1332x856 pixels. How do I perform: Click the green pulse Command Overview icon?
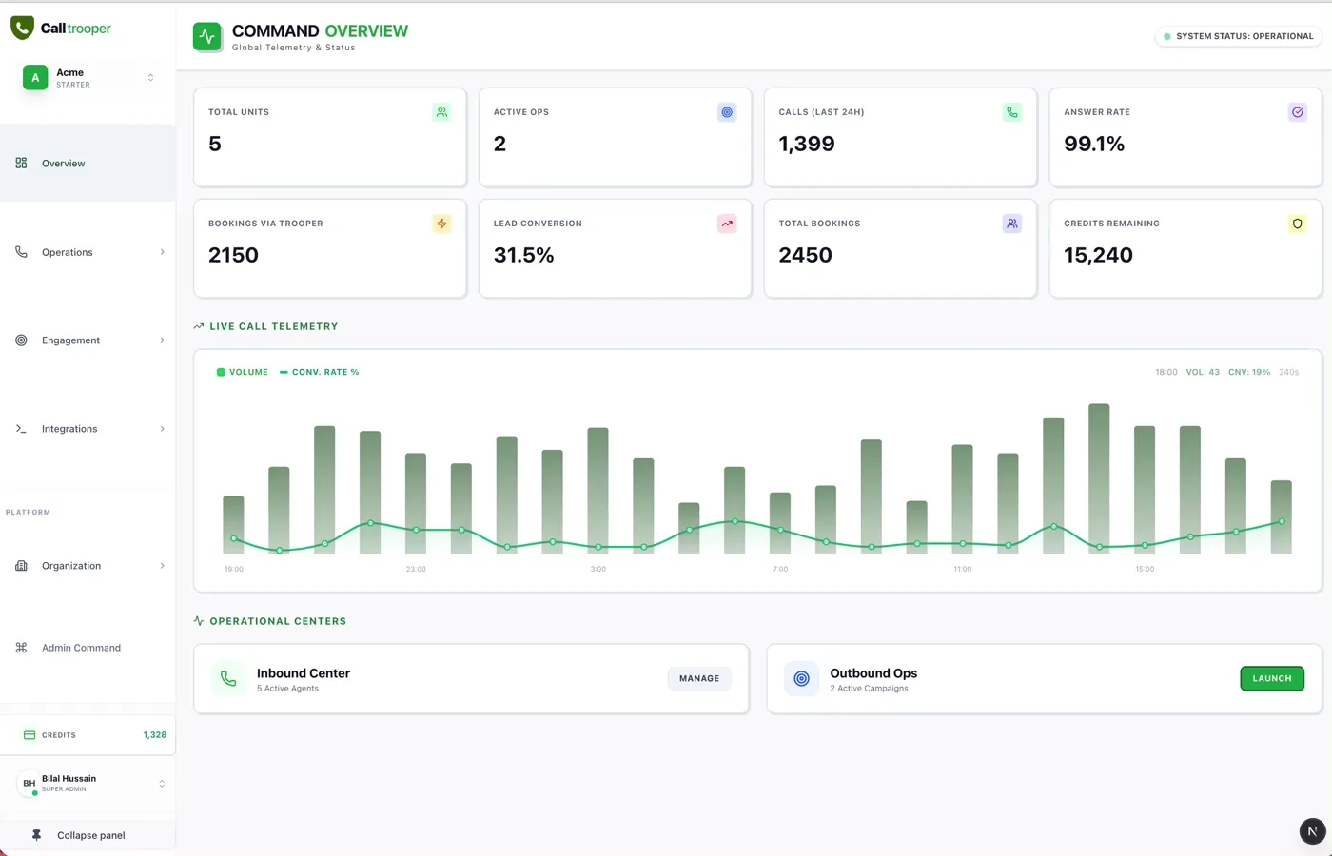207,37
